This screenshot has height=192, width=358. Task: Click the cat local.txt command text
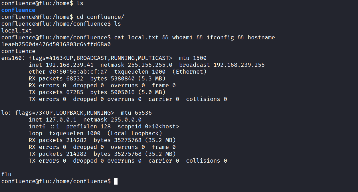coord(136,38)
